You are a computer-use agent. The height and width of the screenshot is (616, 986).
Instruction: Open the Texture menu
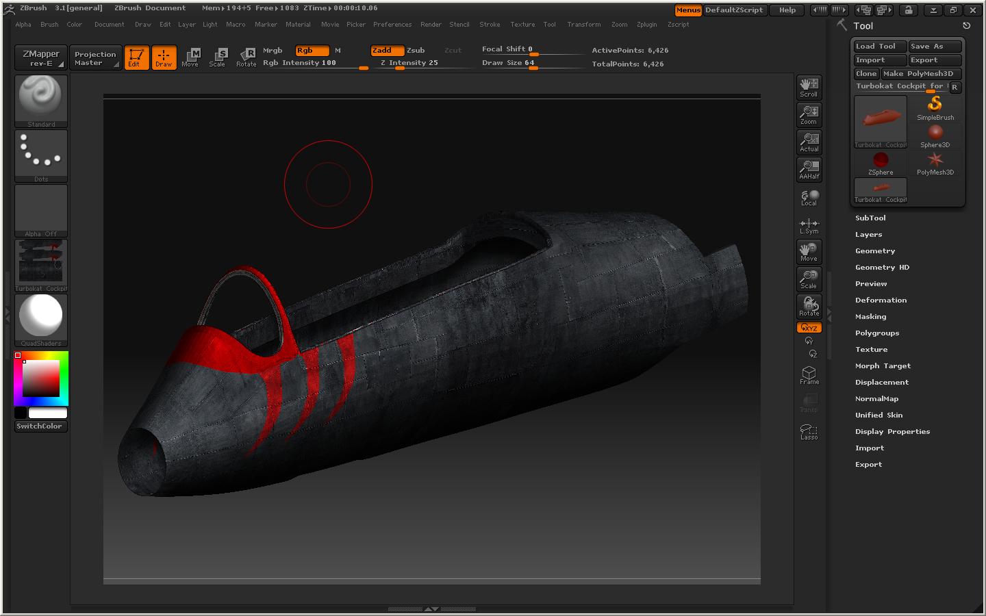pyautogui.click(x=522, y=25)
